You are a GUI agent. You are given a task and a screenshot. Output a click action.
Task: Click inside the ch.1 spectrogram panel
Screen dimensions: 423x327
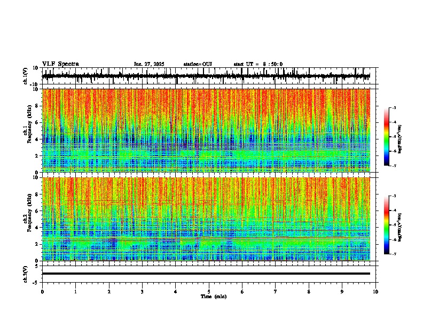(x=206, y=130)
